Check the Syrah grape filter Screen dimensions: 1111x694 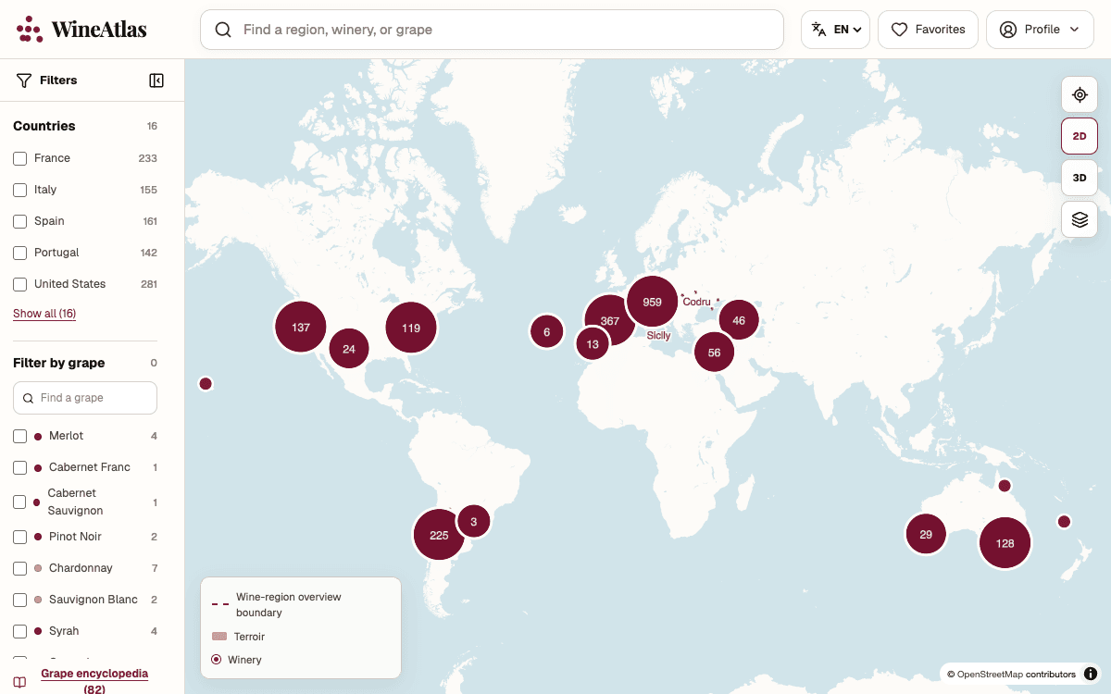point(19,631)
